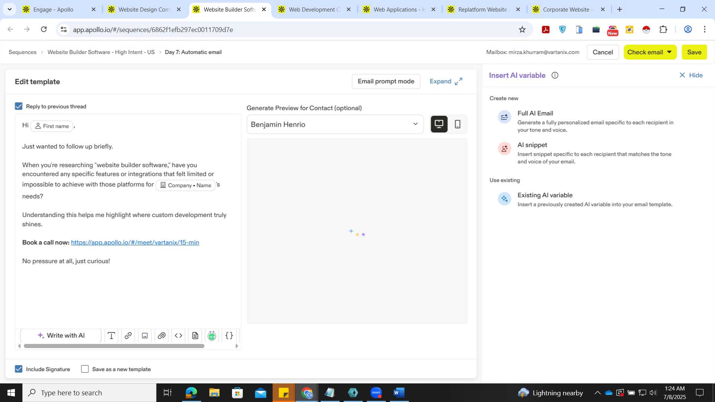This screenshot has width=715, height=402.
Task: Switch to the Web Development tab
Action: point(314,9)
